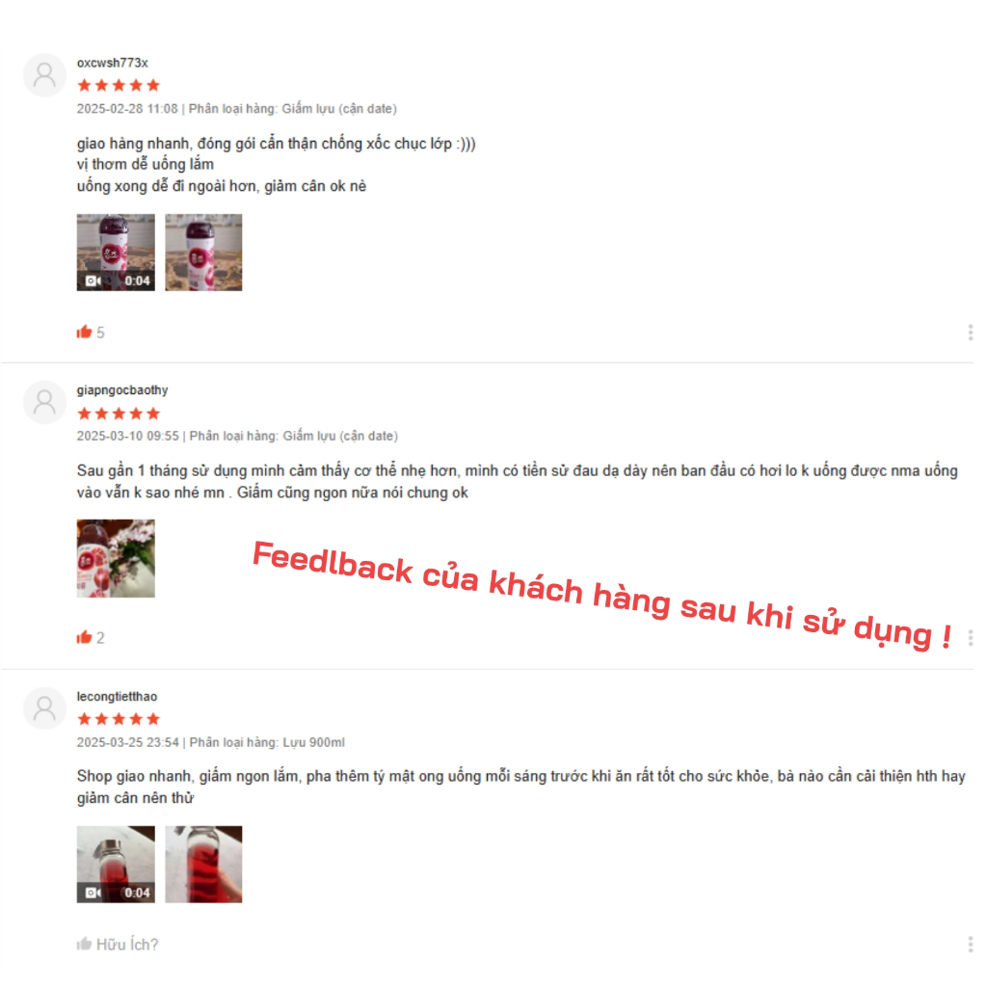Screen dimensions: 987x987
Task: Open username lecongtietthao
Action: click(117, 696)
